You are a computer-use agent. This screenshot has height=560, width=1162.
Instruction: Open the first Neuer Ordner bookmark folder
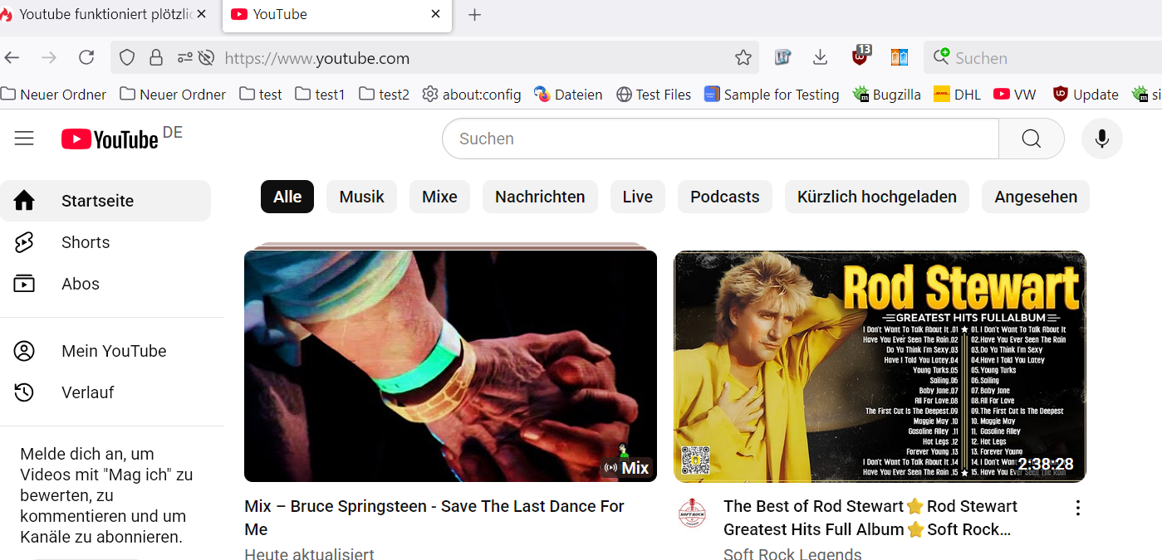point(54,95)
